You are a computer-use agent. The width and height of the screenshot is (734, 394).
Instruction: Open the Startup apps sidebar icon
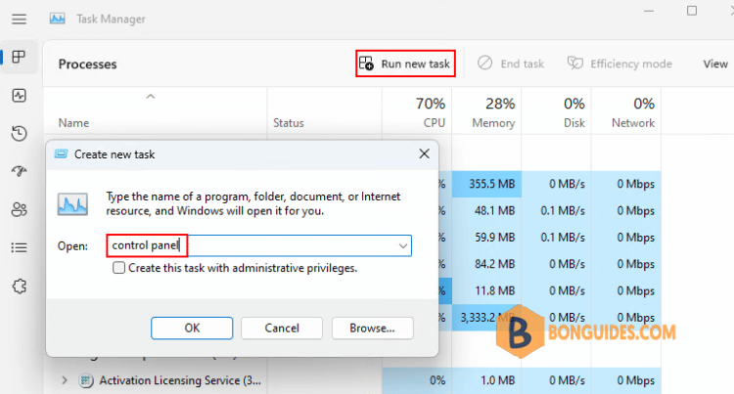click(19, 171)
